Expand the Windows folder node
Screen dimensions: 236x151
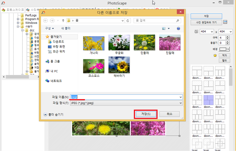click(18, 23)
